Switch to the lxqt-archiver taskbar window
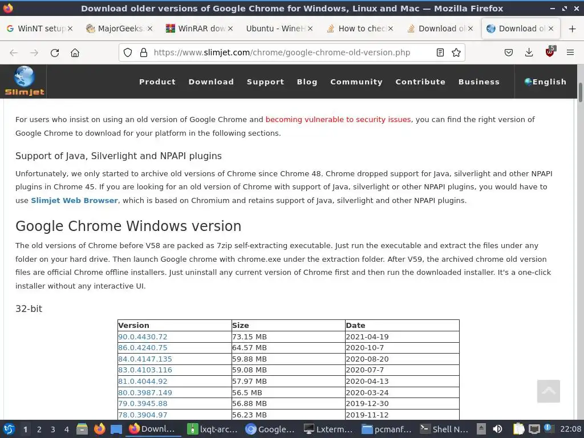584x438 pixels. click(212, 429)
